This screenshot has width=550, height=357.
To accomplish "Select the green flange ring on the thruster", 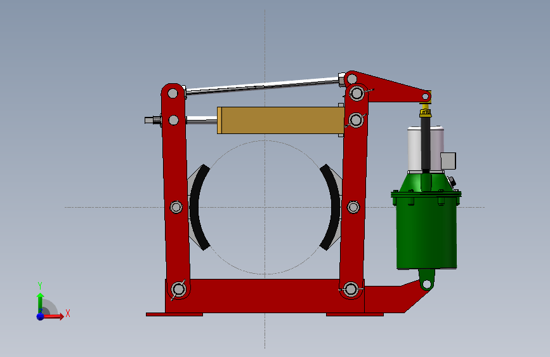I will coord(426,194).
